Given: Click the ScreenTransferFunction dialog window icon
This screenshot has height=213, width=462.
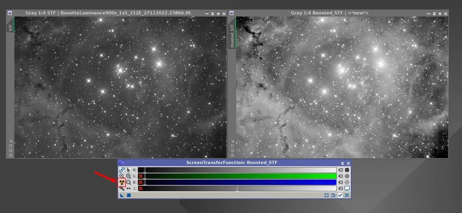Looking at the screenshot, I should [x=121, y=163].
